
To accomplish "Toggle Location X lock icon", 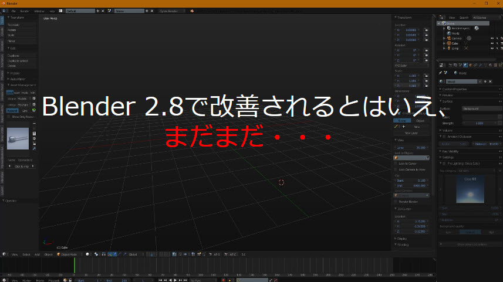I will pyautogui.click(x=426, y=30).
